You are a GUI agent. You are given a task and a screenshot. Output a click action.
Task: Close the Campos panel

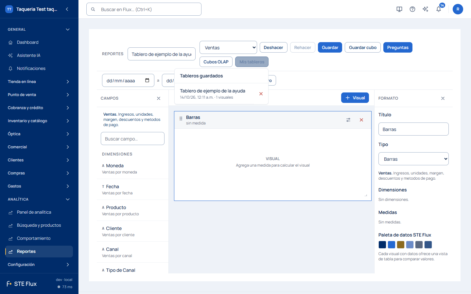click(159, 98)
